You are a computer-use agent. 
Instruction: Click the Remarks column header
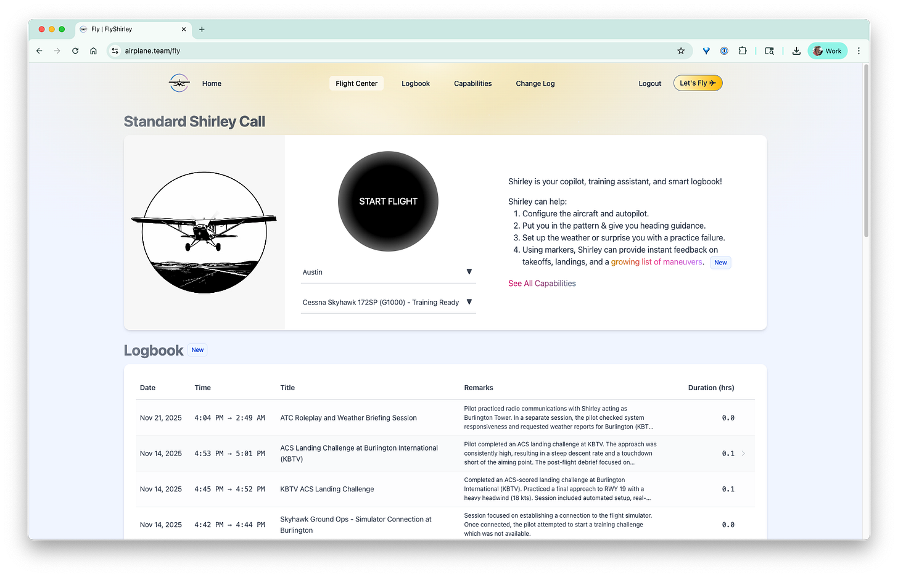tap(479, 388)
